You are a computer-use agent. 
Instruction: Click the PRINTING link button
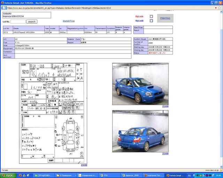click(165, 18)
